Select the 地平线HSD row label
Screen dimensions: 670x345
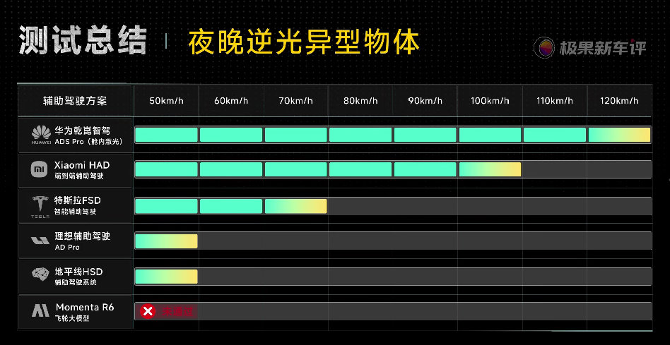pyautogui.click(x=78, y=272)
